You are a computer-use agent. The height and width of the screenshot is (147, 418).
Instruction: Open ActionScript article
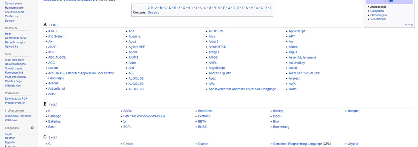(57, 89)
